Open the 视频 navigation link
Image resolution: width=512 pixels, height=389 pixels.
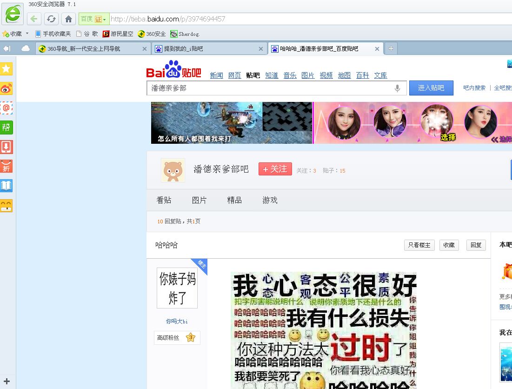pos(326,75)
